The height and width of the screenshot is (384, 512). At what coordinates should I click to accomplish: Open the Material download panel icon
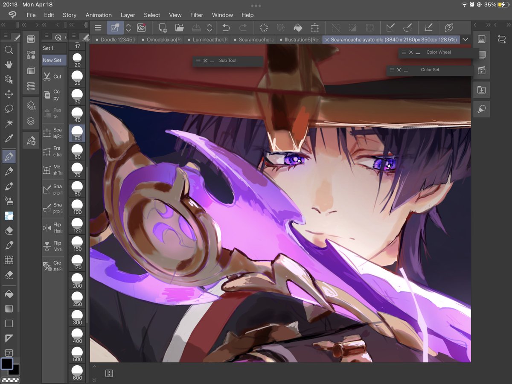(482, 90)
